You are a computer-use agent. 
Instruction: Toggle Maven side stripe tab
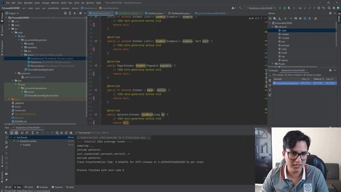[x=339, y=18]
